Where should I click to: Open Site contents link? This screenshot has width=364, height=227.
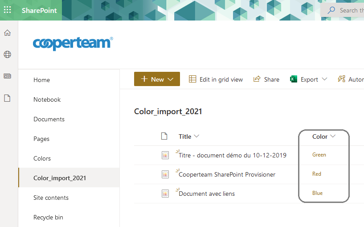tap(51, 198)
